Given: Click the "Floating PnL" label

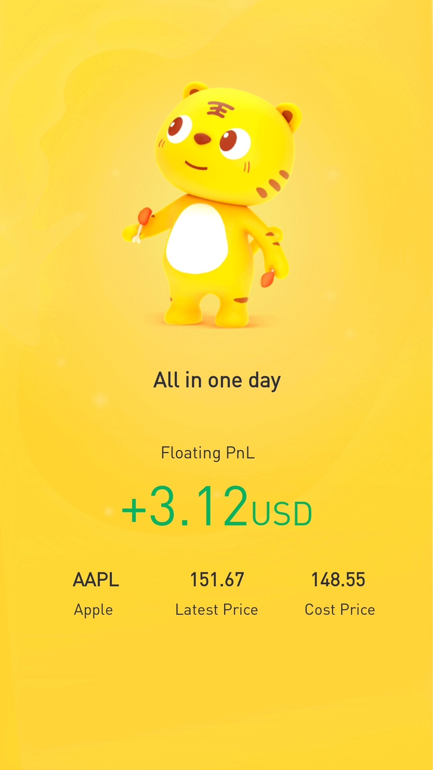Looking at the screenshot, I should 208,453.
